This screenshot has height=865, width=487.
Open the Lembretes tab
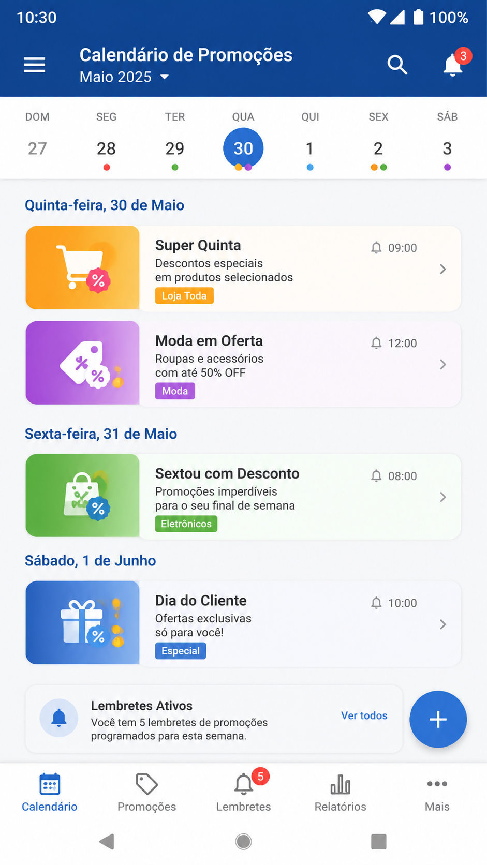(x=244, y=793)
